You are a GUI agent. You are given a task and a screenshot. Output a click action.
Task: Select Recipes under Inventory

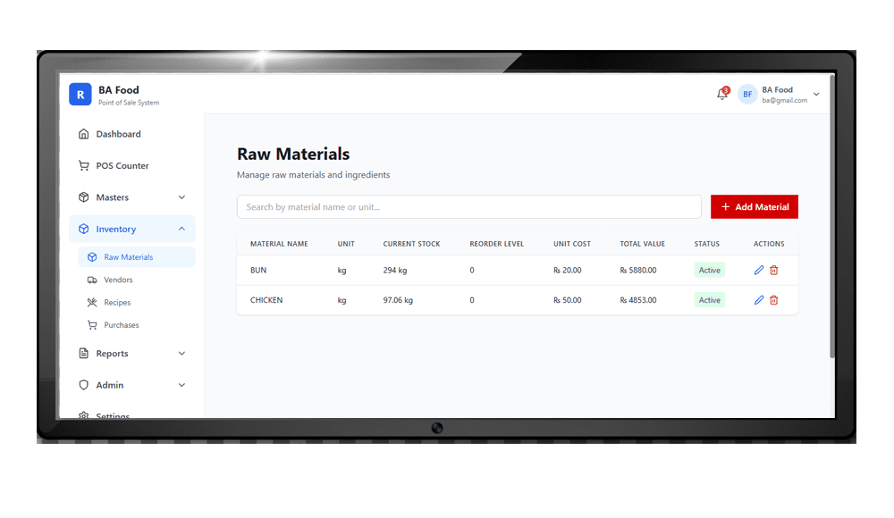click(x=117, y=303)
